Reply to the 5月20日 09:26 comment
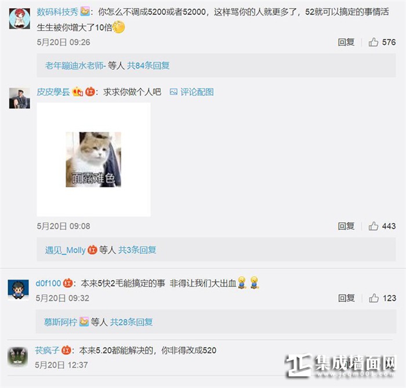Screen dimensions: 406x388 pyautogui.click(x=346, y=42)
